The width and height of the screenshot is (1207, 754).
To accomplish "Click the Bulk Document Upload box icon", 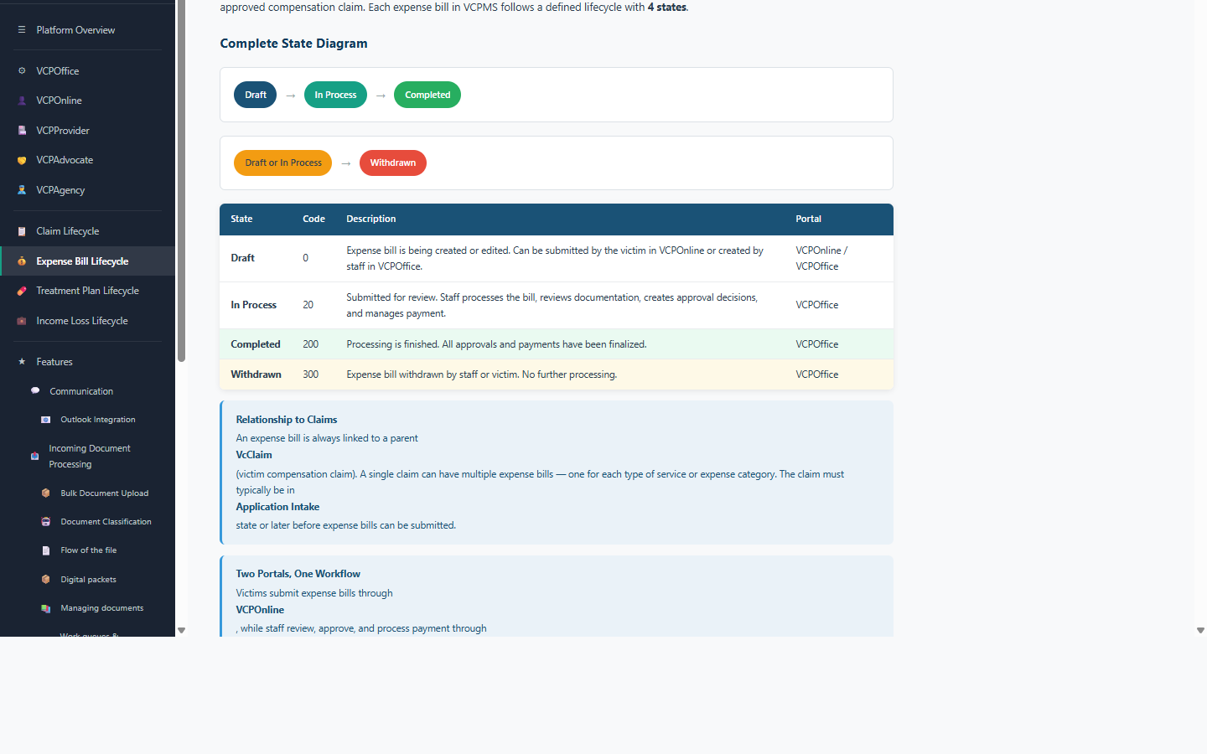I will click(44, 493).
